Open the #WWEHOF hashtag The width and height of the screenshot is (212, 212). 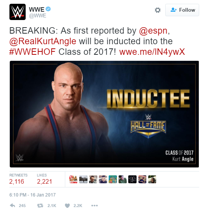32,52
